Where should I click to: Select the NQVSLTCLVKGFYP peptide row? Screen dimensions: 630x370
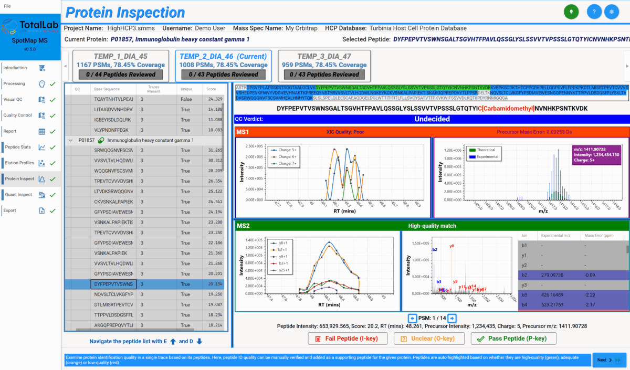click(113, 294)
